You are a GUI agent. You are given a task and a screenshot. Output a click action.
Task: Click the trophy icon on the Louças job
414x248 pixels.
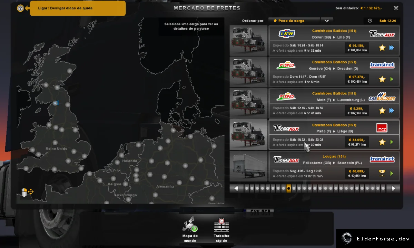tap(382, 173)
